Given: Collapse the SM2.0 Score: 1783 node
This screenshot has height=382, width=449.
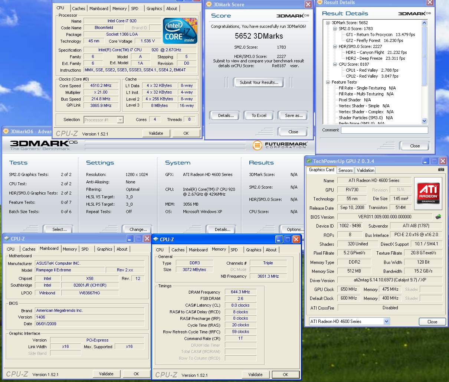Looking at the screenshot, I should [335, 29].
